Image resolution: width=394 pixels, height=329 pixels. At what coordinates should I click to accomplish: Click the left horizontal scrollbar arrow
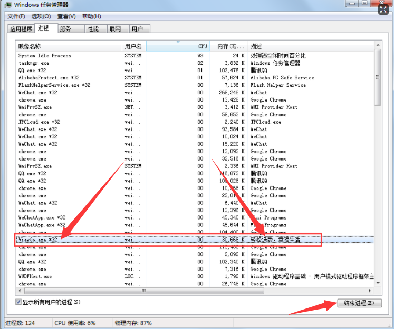pyautogui.click(x=20, y=291)
